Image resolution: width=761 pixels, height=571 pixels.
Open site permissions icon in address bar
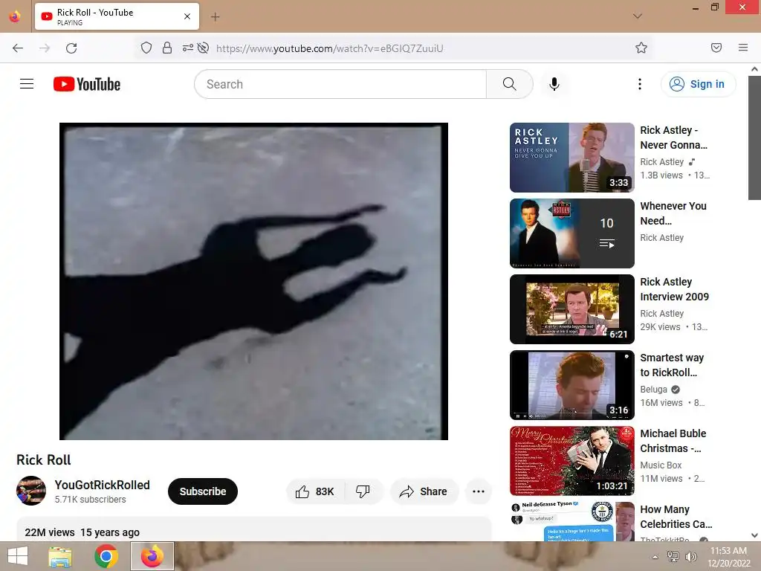(188, 48)
